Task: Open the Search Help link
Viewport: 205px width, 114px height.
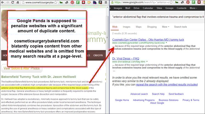Action: coord(158,94)
